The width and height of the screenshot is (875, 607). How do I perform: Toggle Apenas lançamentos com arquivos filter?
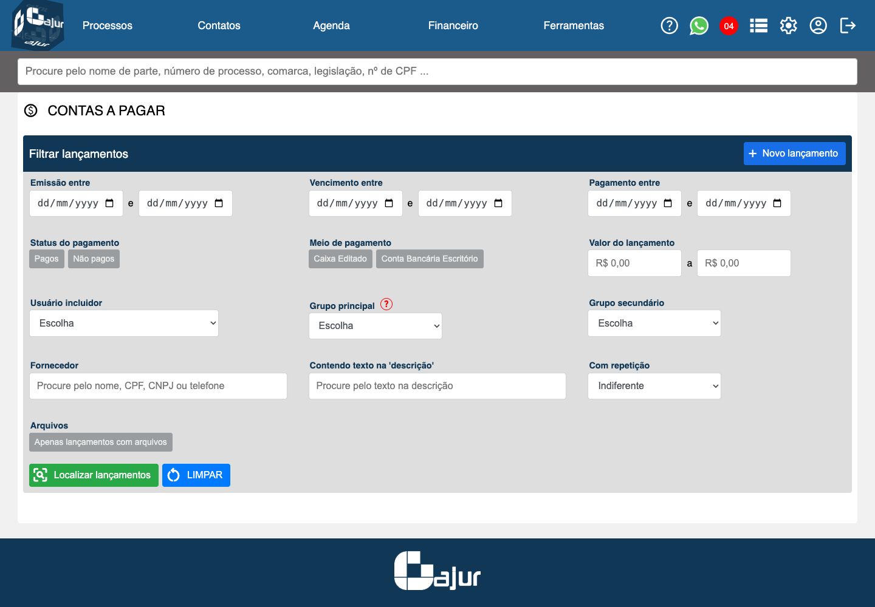(101, 442)
